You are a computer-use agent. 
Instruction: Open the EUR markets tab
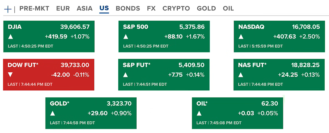click(x=63, y=8)
